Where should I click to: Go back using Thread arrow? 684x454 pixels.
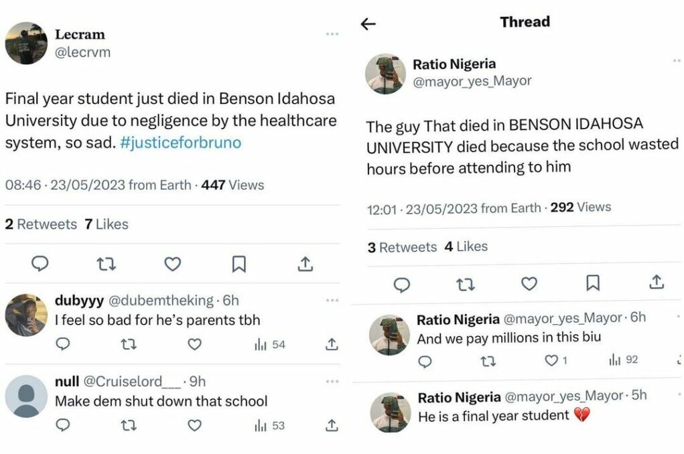coord(368,24)
